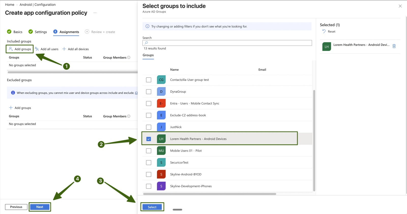Click the teal S avatar for SecuricorTest
Image resolution: width=407 pixels, height=214 pixels.
161,162
